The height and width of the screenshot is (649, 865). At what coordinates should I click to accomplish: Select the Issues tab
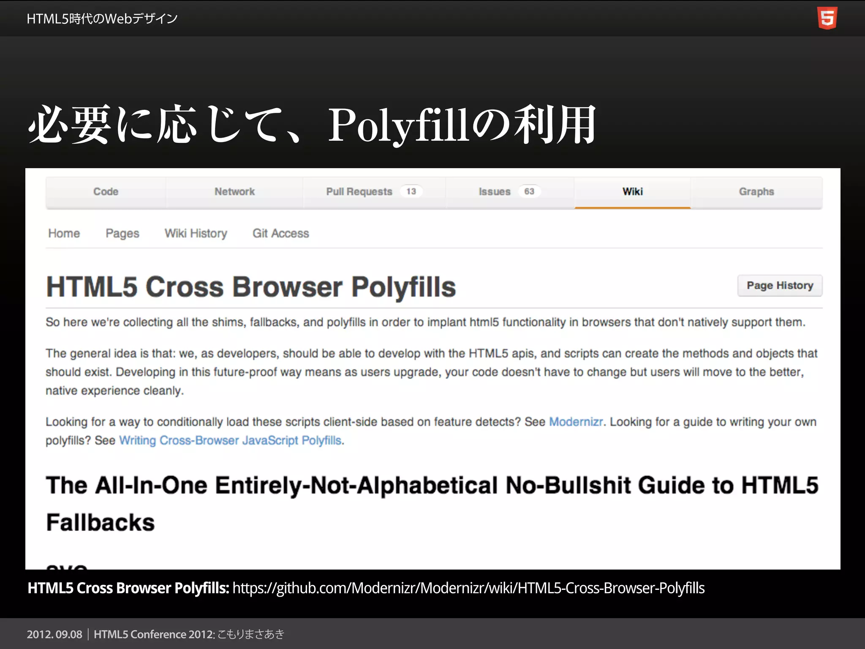(x=510, y=192)
